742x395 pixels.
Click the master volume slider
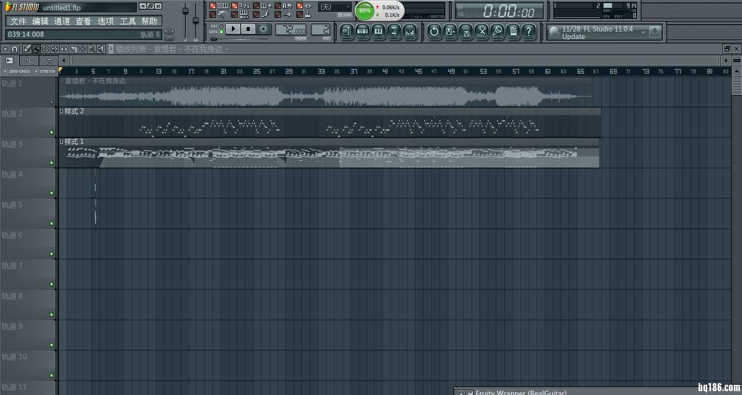point(185,22)
